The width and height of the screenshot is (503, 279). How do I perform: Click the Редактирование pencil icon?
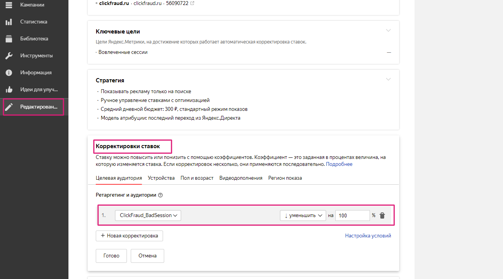tap(9, 107)
